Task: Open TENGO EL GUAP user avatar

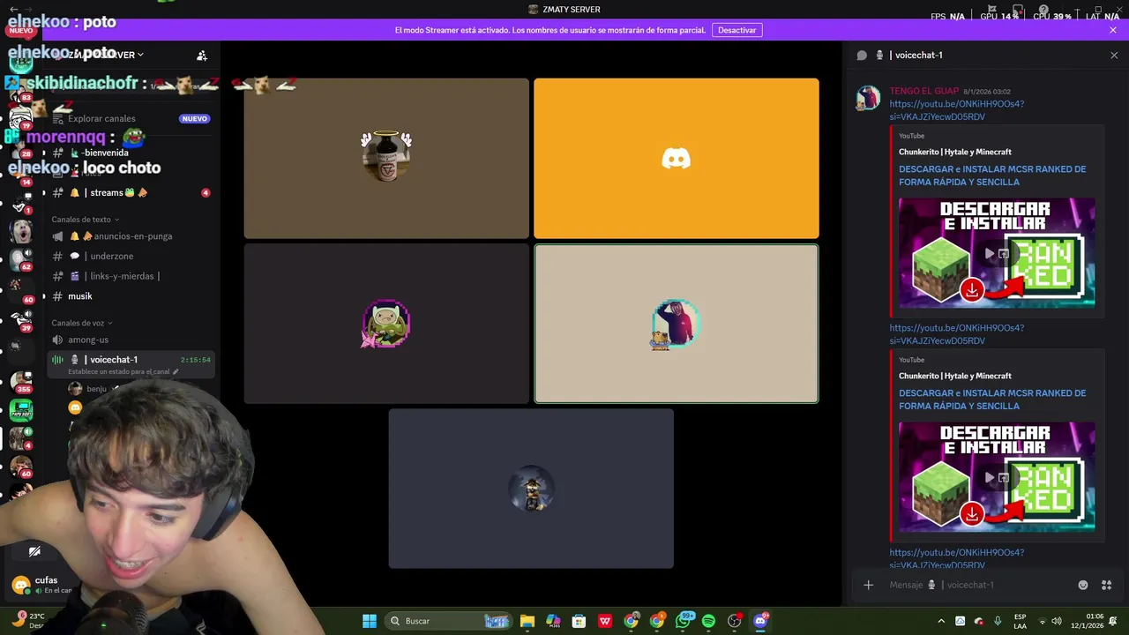Action: tap(869, 98)
